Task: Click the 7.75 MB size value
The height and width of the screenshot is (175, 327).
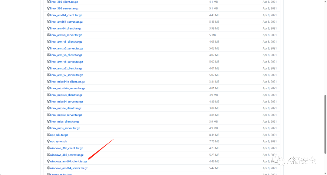Action: (214, 141)
